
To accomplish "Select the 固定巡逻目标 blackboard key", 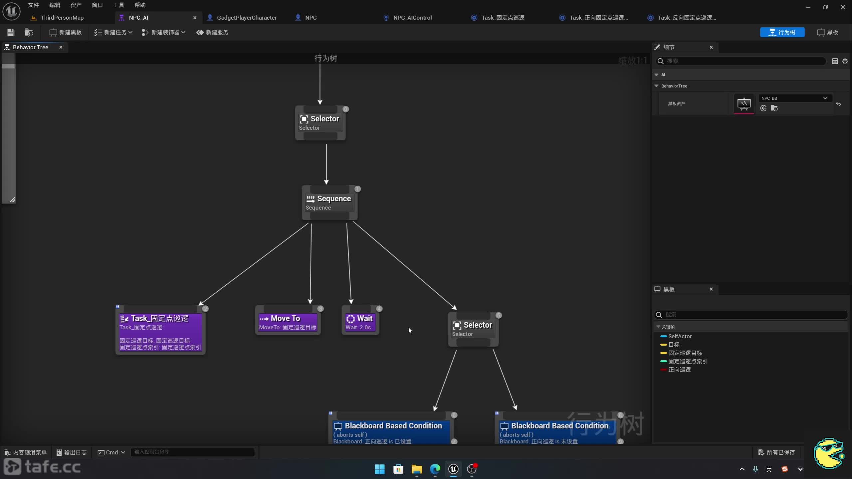I will click(x=685, y=353).
